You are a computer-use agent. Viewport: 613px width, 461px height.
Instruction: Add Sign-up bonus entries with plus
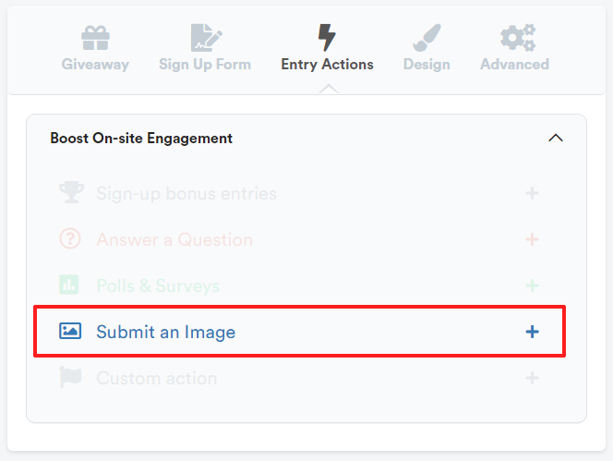pyautogui.click(x=532, y=193)
